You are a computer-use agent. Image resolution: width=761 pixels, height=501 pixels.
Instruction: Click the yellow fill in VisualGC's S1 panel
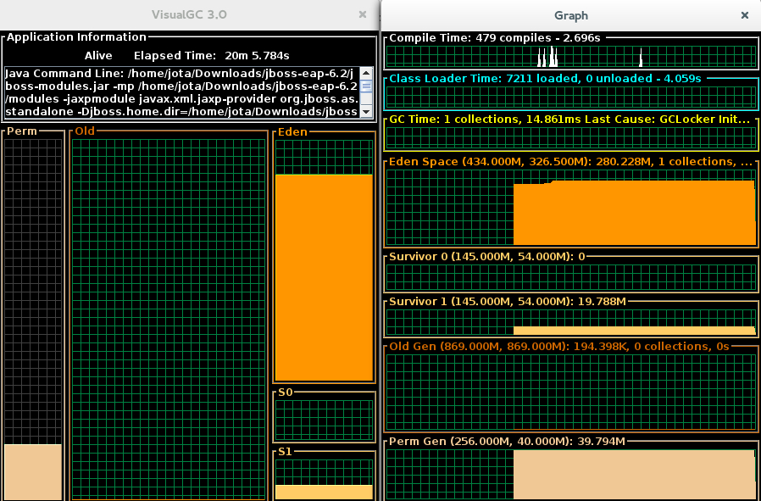tap(325, 493)
